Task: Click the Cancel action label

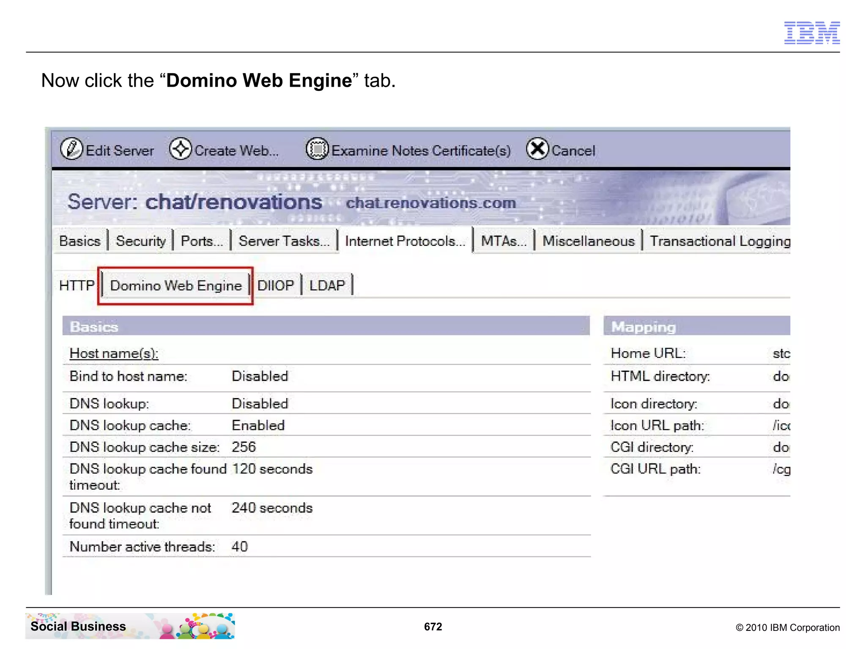Action: pyautogui.click(x=573, y=151)
